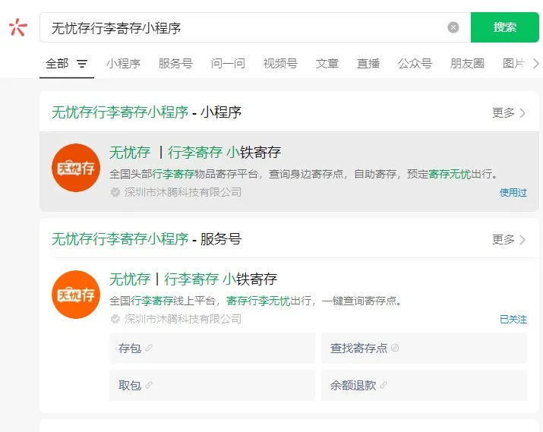Click the 无忧存 logo in 小程序 section
543x432 pixels.
76,168
